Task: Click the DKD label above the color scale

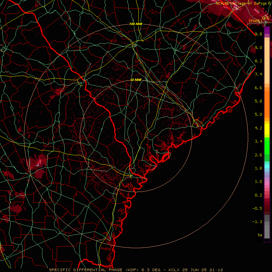Action: (265, 18)
